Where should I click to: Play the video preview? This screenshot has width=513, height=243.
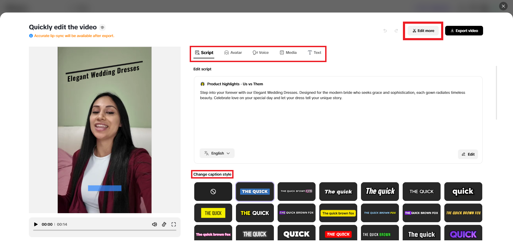click(x=36, y=224)
